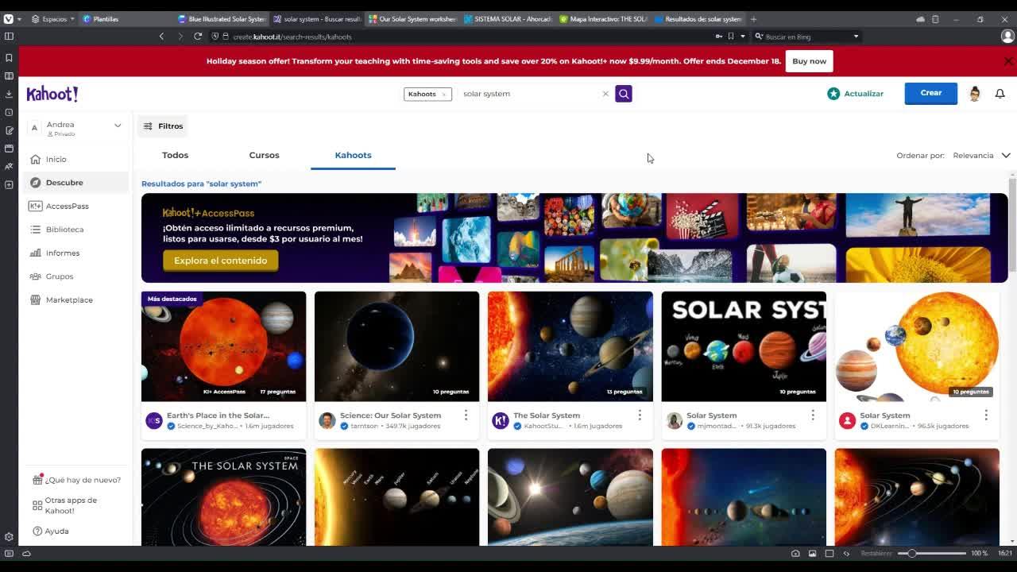The height and width of the screenshot is (572, 1017).
Task: Click the Kahoot! logo
Action: pos(52,94)
